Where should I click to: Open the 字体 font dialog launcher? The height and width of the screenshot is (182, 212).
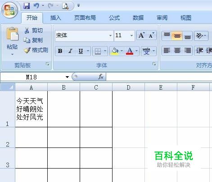154,64
